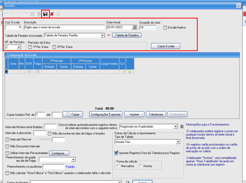Uncheck Apontar Registros Fora da Tolerância
Image resolution: width=246 pixels, height=183 pixels.
(x=116, y=153)
